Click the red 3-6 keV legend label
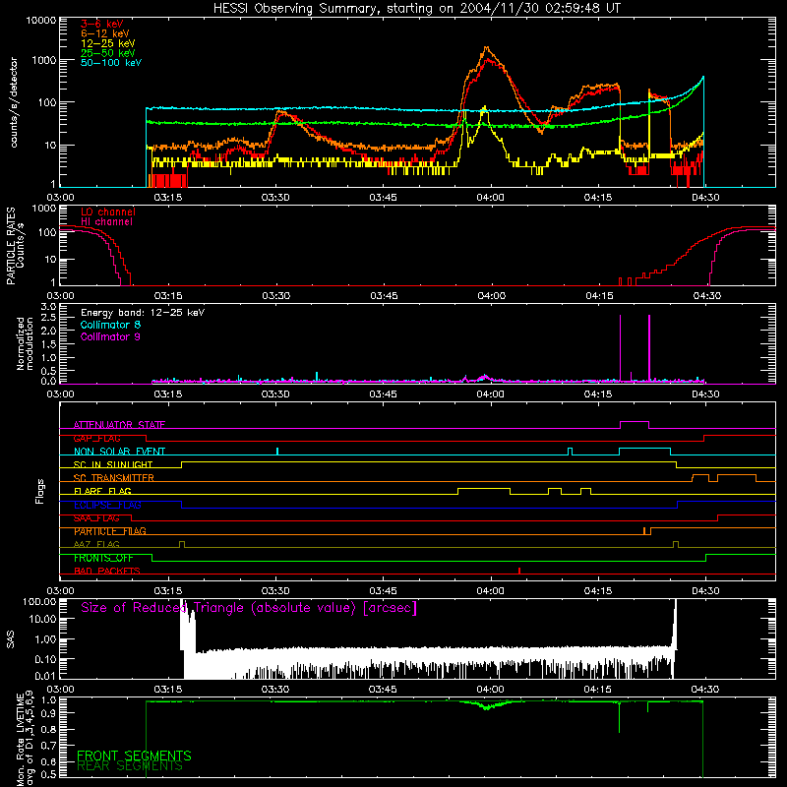787x787 pixels. click(x=102, y=24)
